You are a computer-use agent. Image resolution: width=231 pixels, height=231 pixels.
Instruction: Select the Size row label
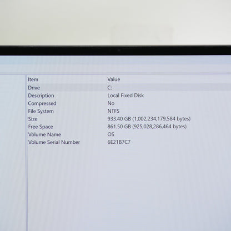[x=33, y=119]
